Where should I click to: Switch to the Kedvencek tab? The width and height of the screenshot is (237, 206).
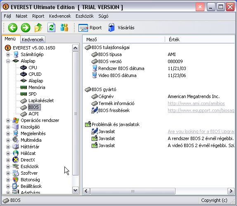click(33, 40)
